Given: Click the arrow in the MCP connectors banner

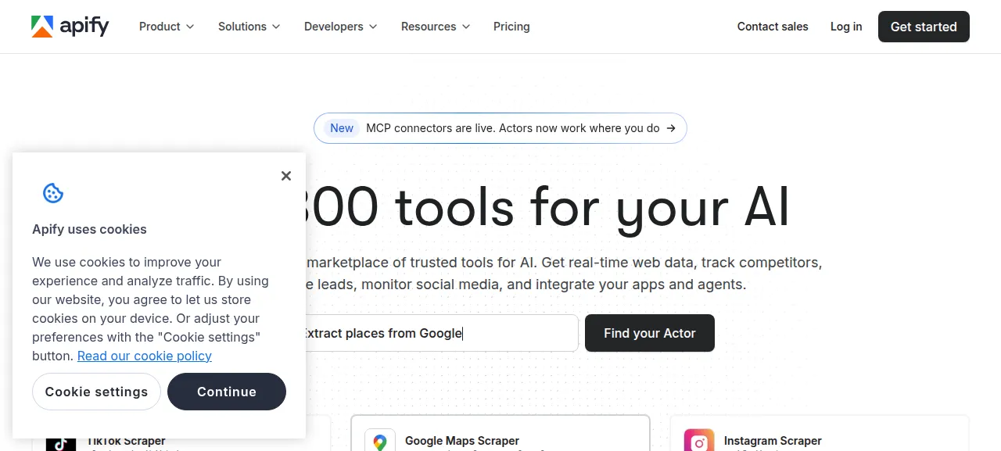Looking at the screenshot, I should pos(671,128).
